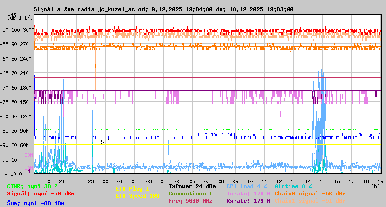Click hour '22' on the time axis

pos(77,181)
